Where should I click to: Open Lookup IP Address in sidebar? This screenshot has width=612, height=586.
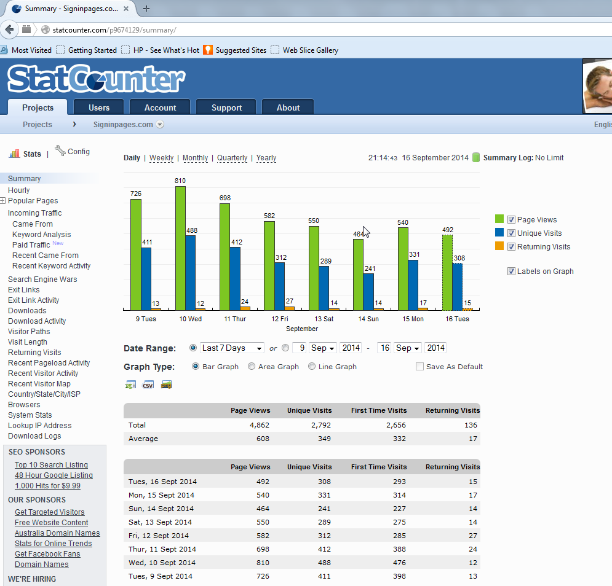tap(40, 425)
